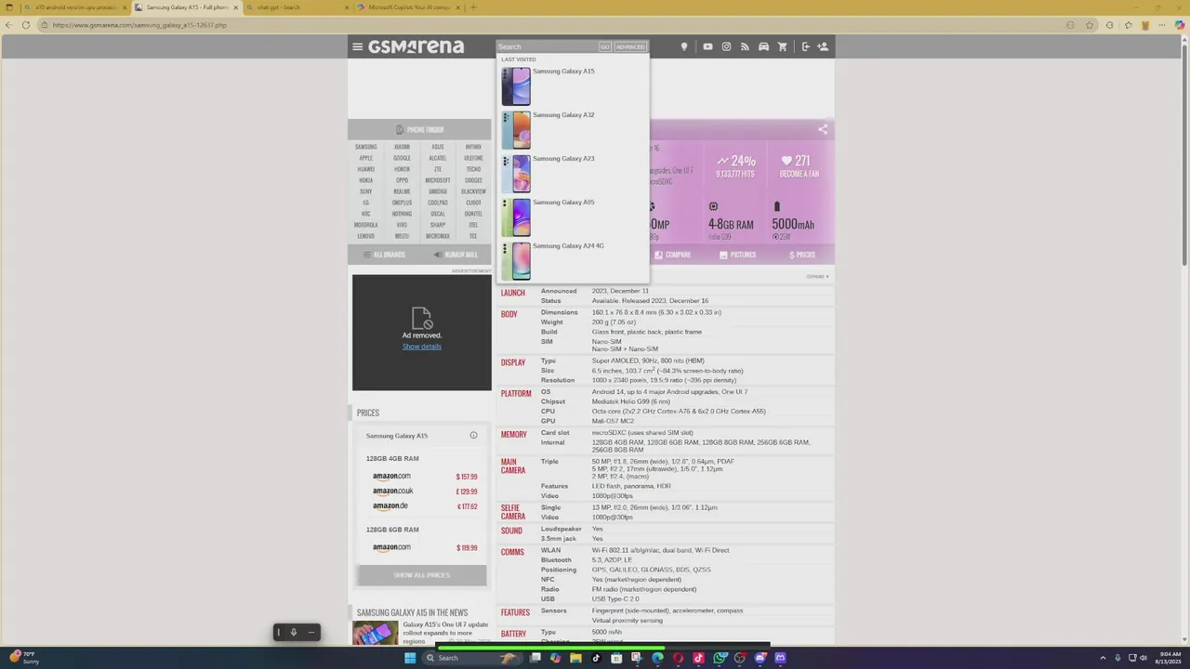
Task: Click the Samsung Galaxy A32 thumbnail image
Action: coord(517,130)
